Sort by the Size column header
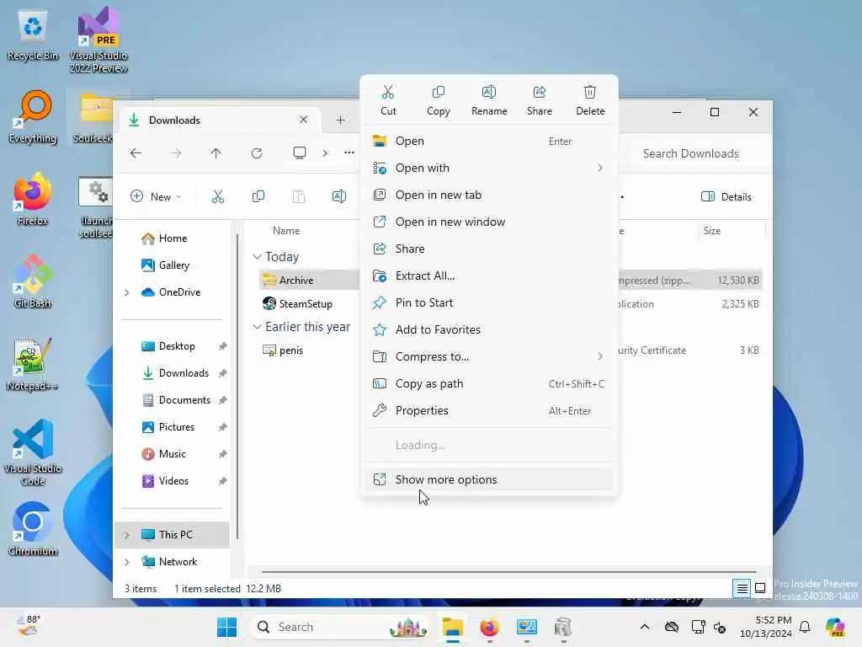 coord(712,231)
